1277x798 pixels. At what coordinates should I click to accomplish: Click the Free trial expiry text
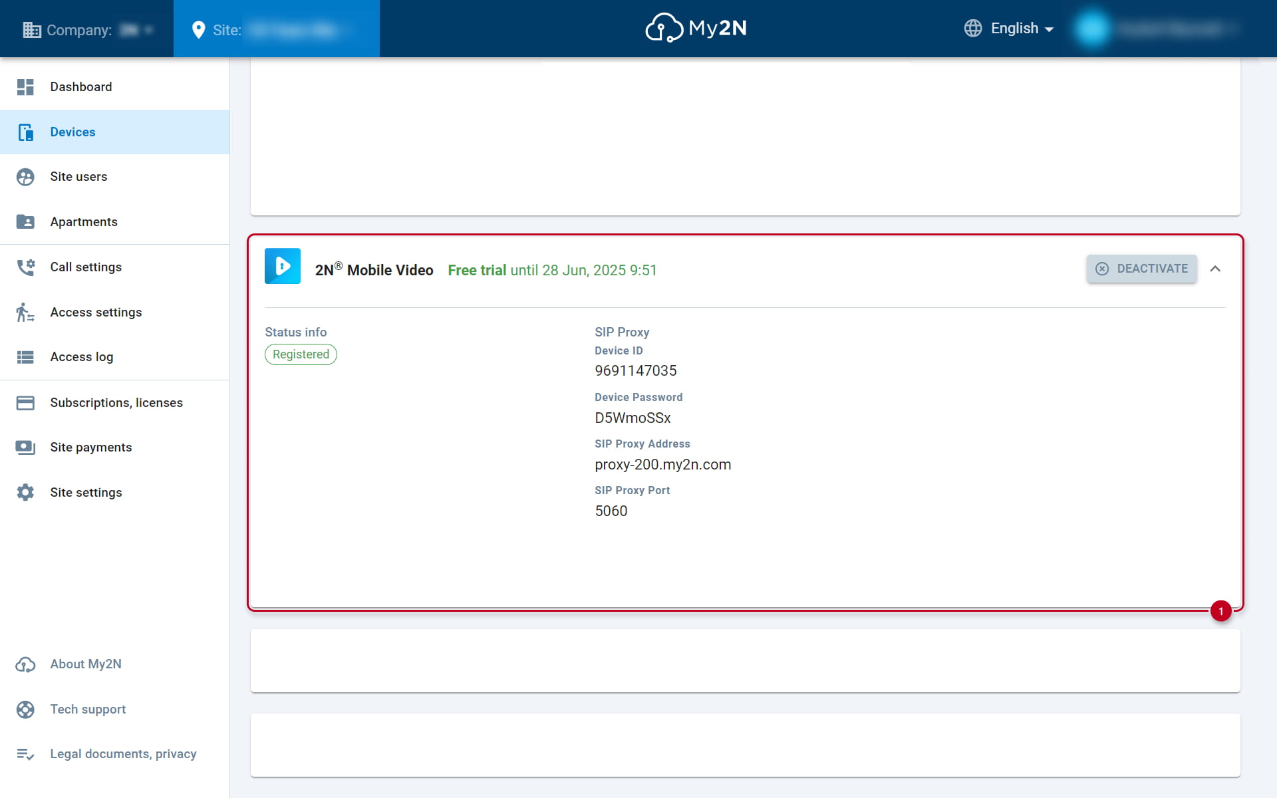(x=552, y=271)
